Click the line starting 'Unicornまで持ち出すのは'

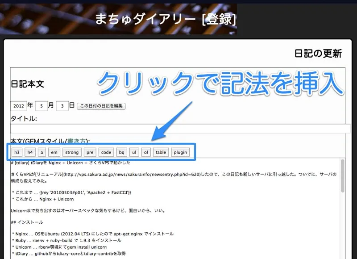pyautogui.click(x=88, y=210)
